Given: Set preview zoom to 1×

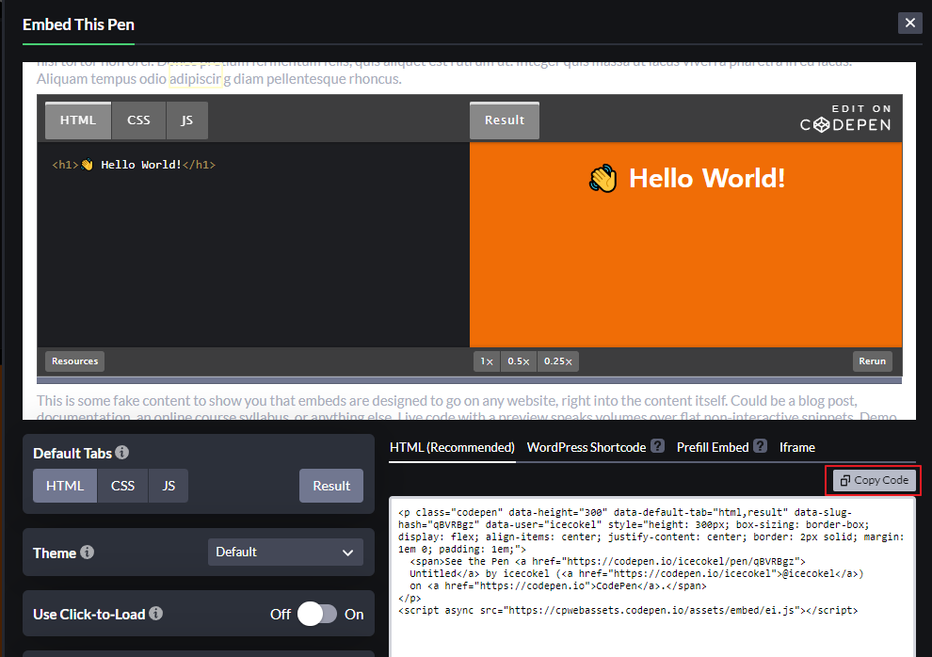Looking at the screenshot, I should tap(487, 361).
